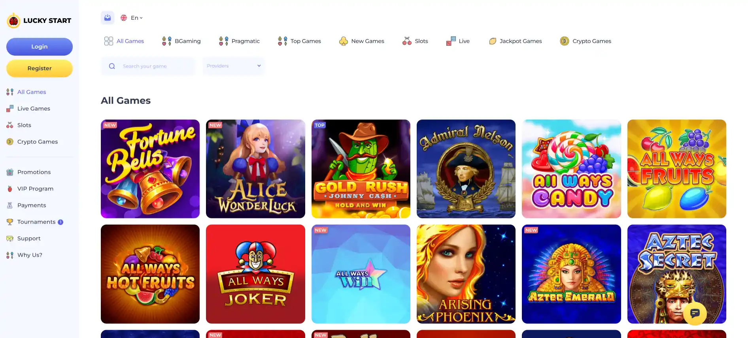
Task: Launch the All Ways Win game
Action: [361, 274]
